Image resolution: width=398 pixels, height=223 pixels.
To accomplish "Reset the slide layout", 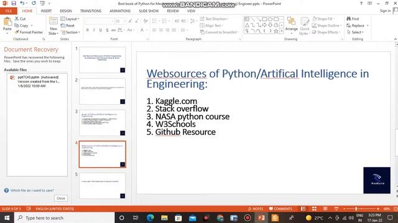I will tap(68, 25).
